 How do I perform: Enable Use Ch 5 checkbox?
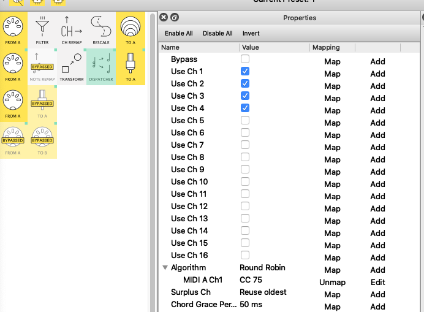click(x=245, y=121)
